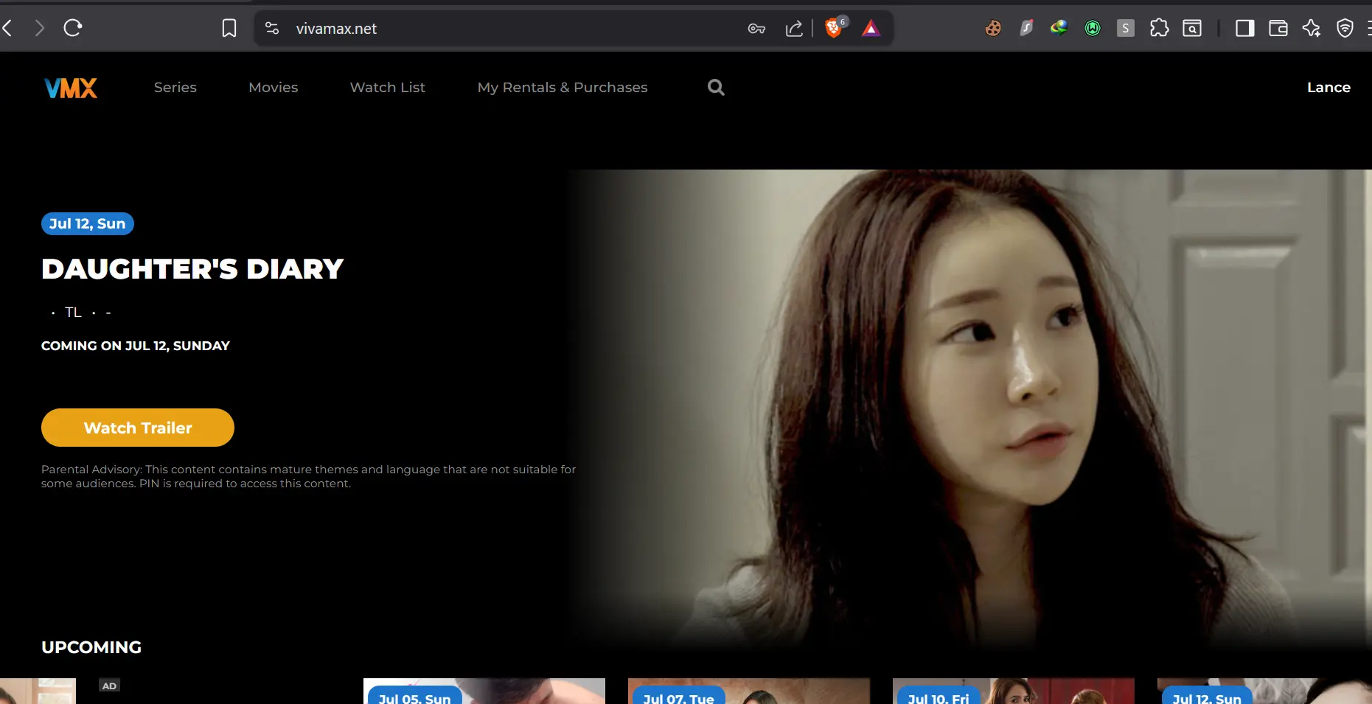The height and width of the screenshot is (704, 1372).
Task: Click the gray S extension icon
Action: coord(1126,29)
